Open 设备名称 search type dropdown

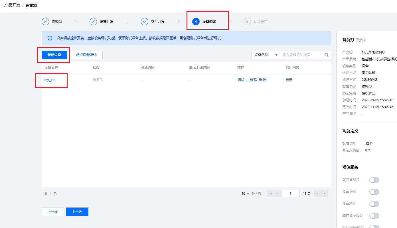(x=266, y=55)
